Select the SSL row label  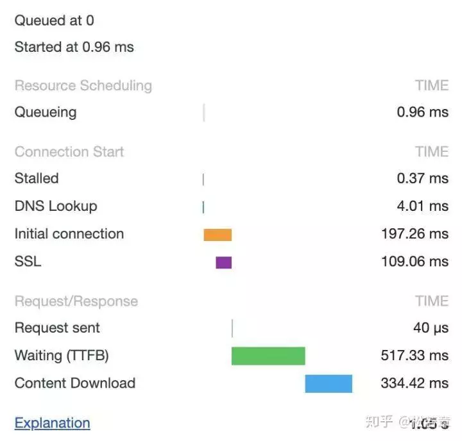coord(28,261)
